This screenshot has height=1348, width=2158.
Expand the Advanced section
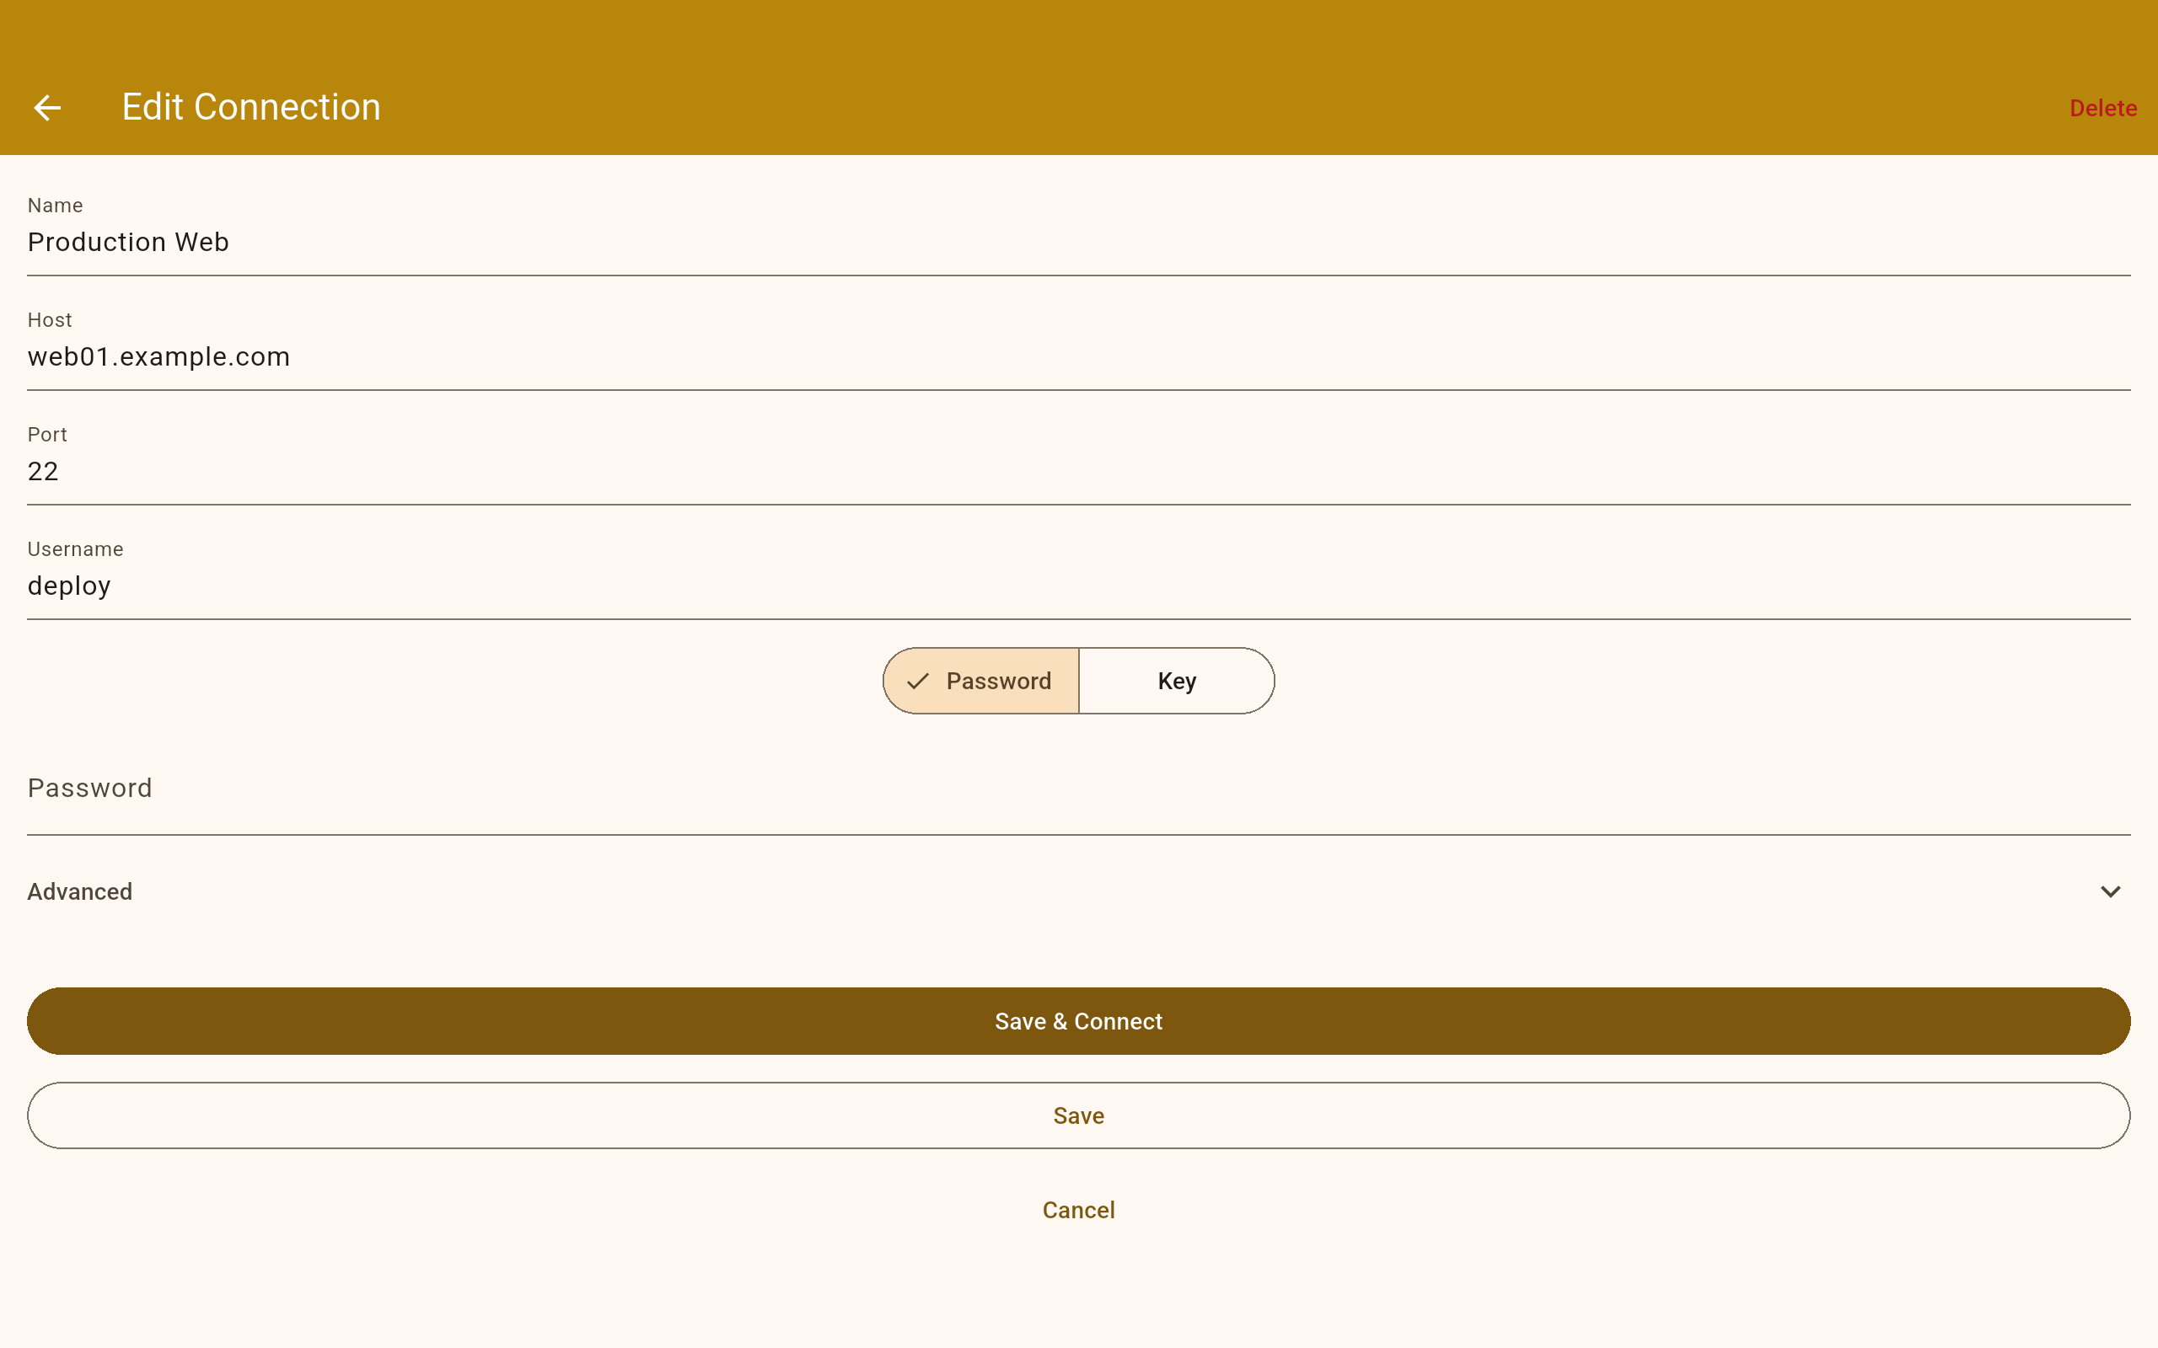(x=80, y=891)
